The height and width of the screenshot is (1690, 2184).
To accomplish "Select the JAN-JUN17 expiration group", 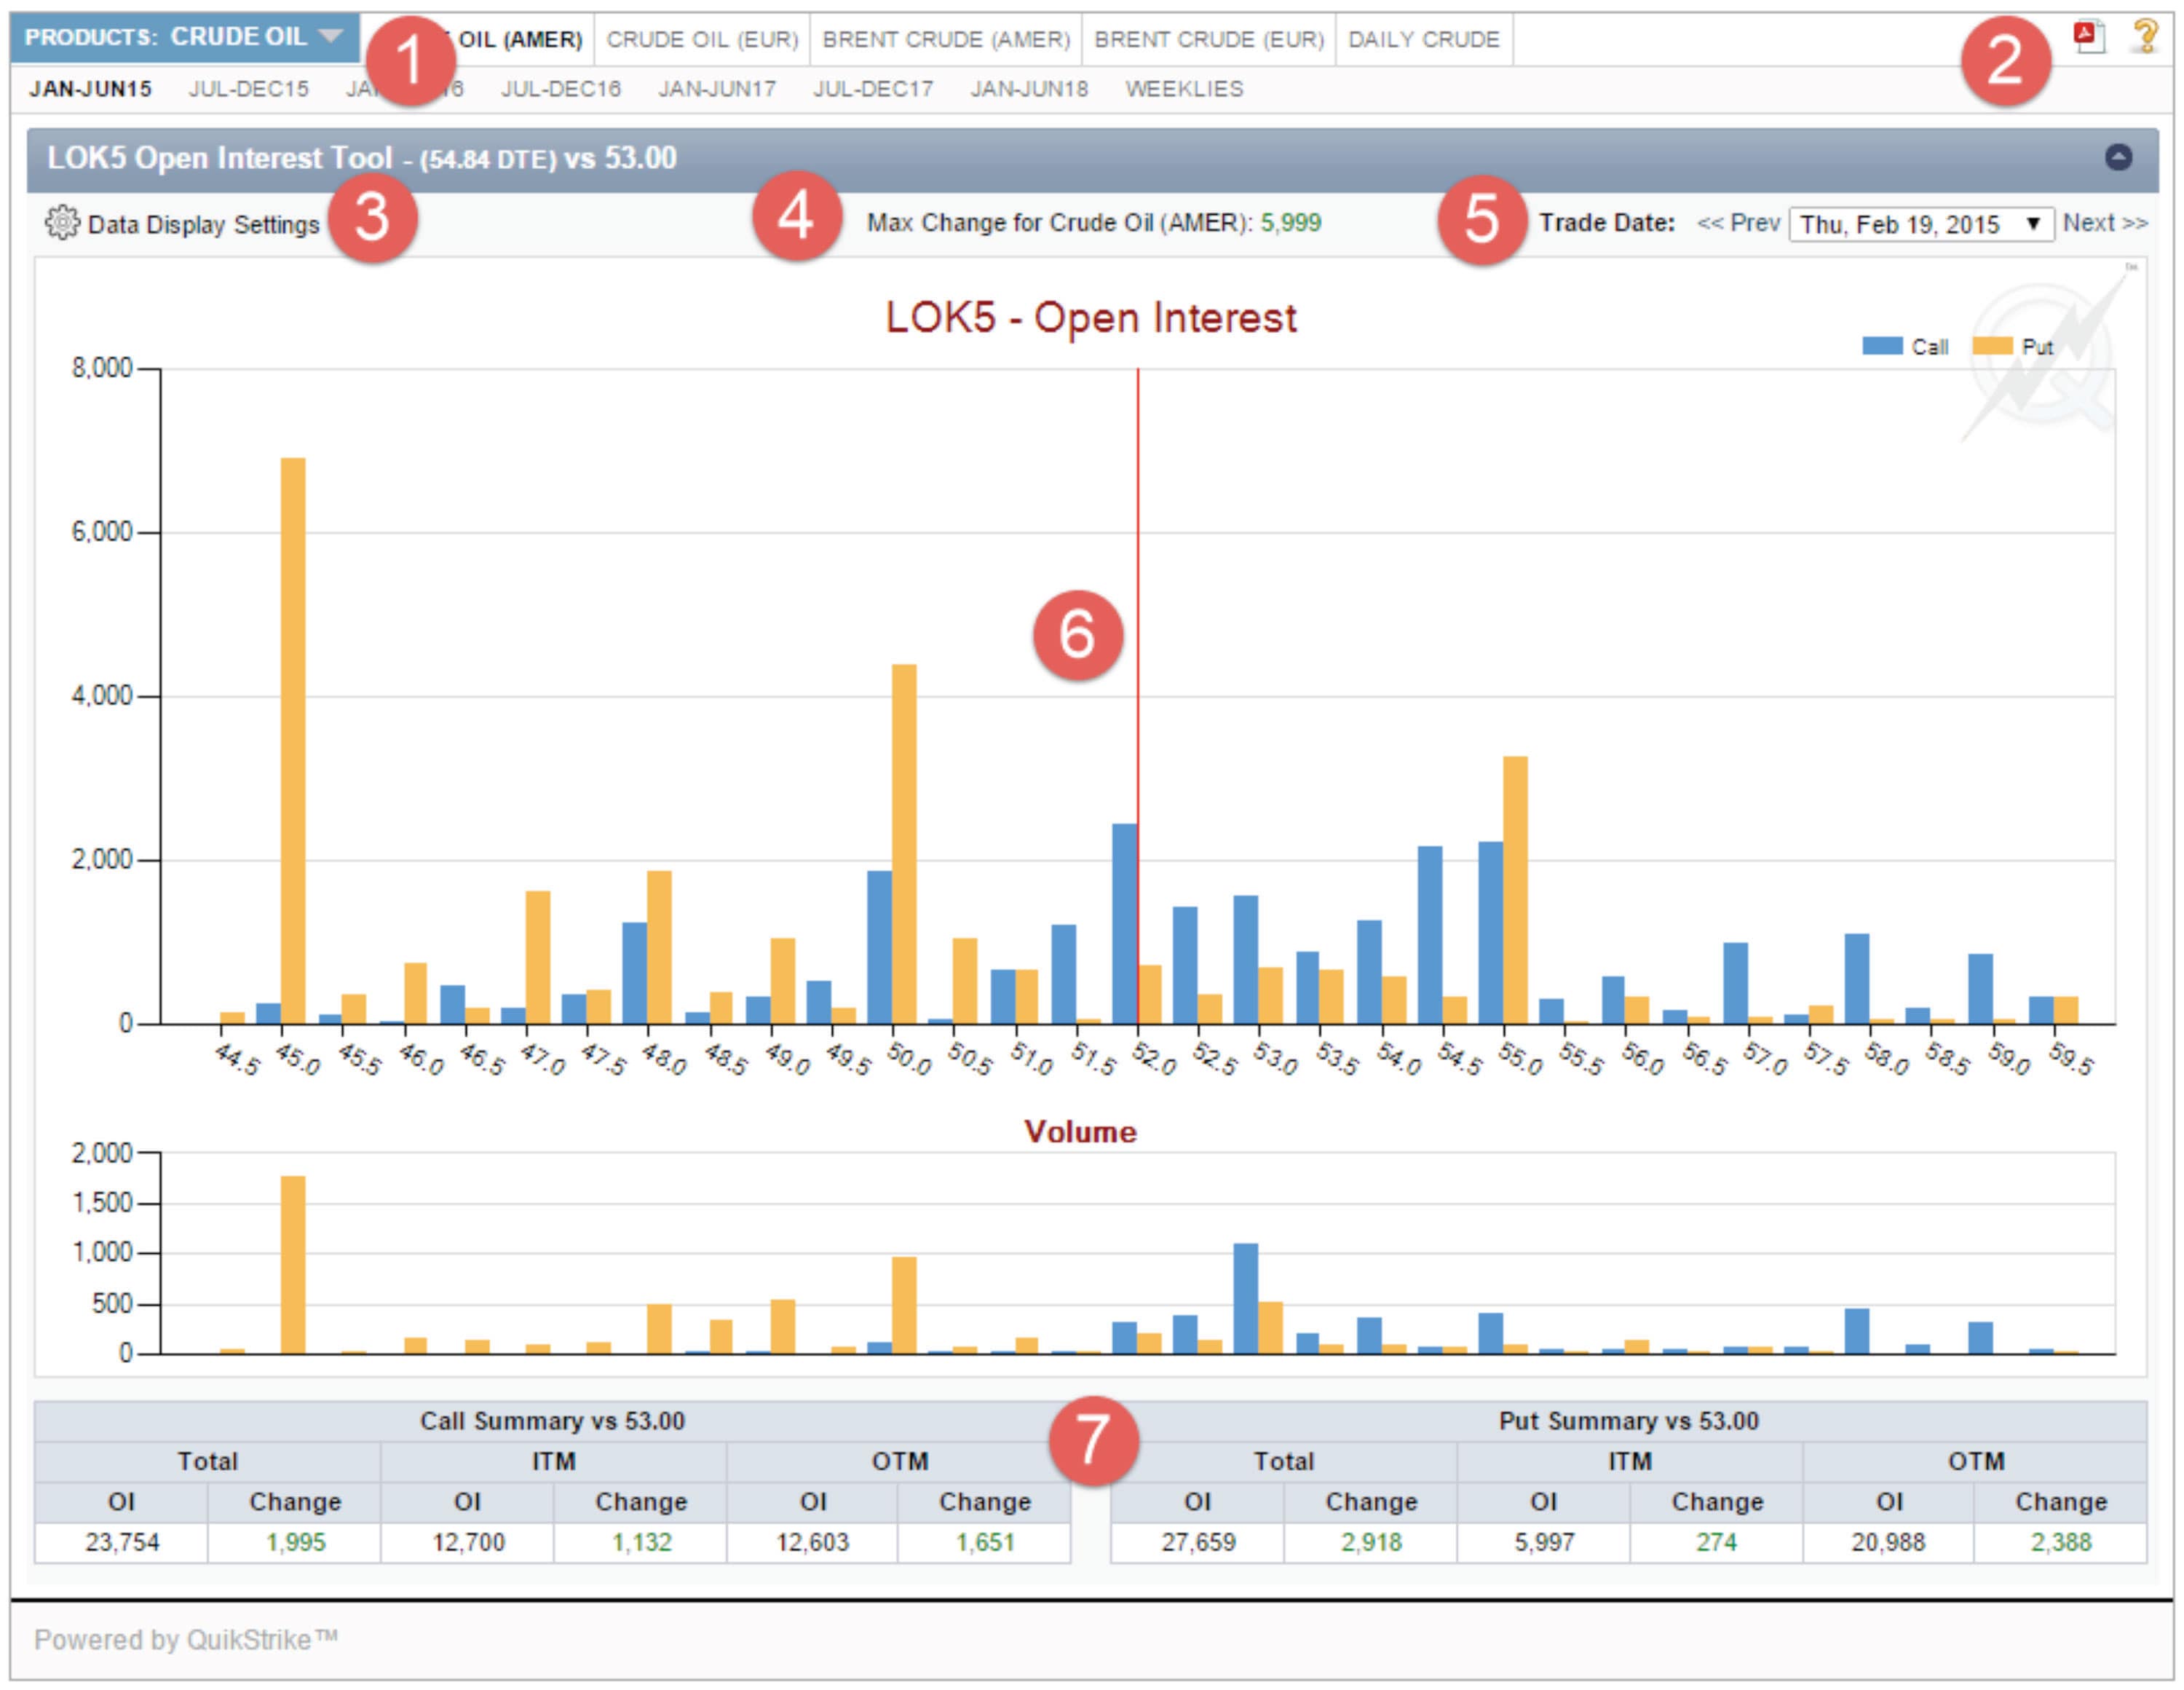I will point(717,89).
